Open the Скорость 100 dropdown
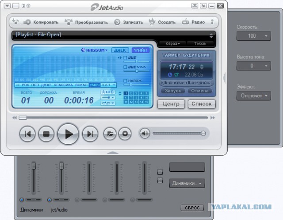283x220 pixels. coord(253,36)
